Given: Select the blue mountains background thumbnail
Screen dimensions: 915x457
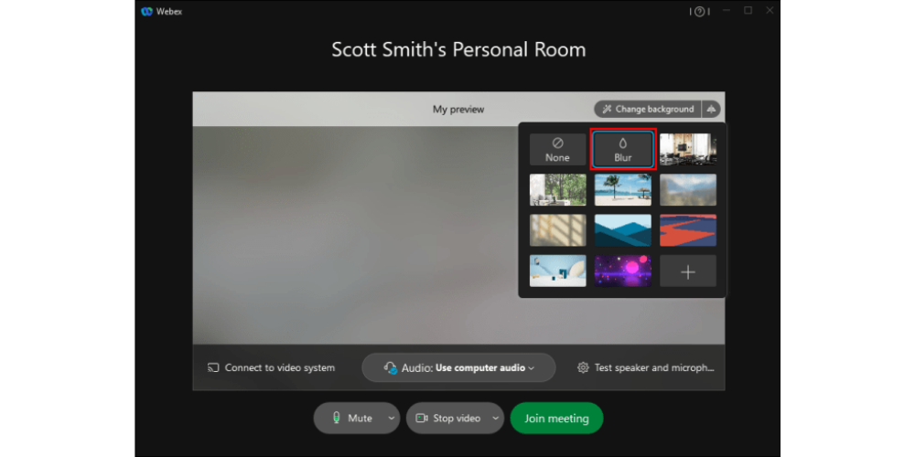Looking at the screenshot, I should (623, 230).
